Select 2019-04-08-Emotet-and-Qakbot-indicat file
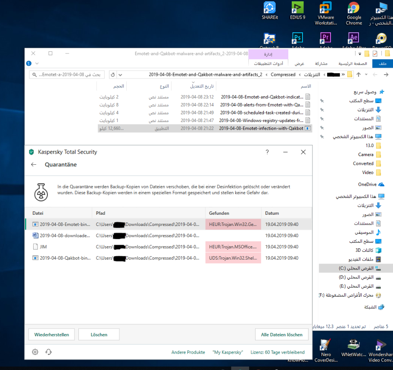393x370 pixels. (x=205, y=97)
